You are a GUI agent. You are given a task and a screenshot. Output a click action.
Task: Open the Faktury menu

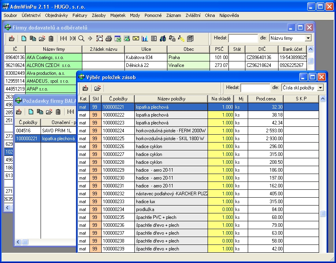[80, 15]
